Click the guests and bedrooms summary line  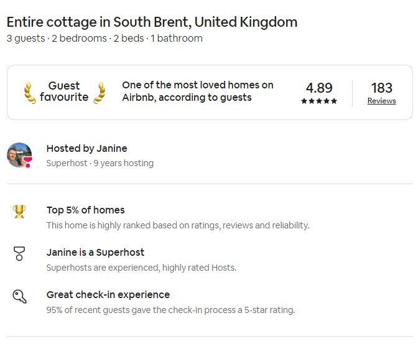[x=104, y=39]
